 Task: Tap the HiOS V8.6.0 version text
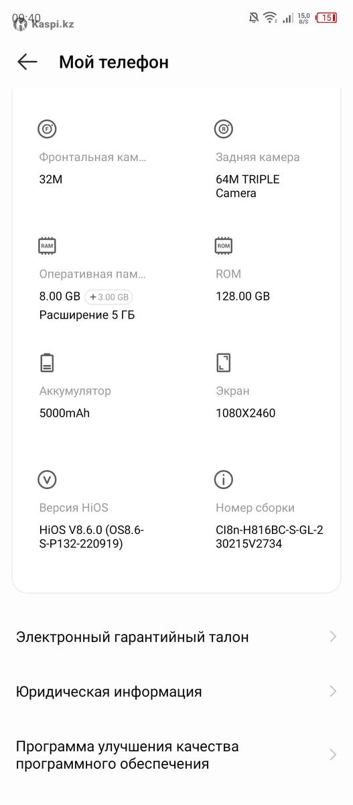click(92, 537)
